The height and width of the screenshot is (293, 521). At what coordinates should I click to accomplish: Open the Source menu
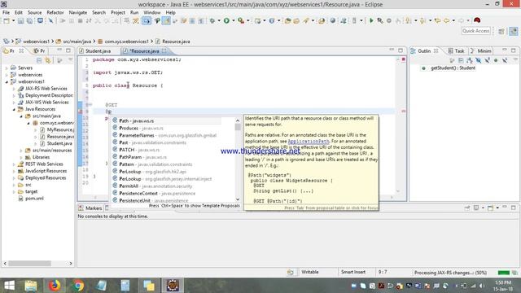tap(34, 13)
